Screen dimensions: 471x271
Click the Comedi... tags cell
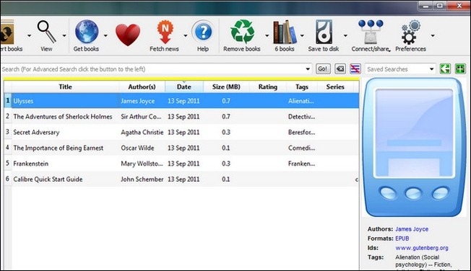tap(301, 148)
